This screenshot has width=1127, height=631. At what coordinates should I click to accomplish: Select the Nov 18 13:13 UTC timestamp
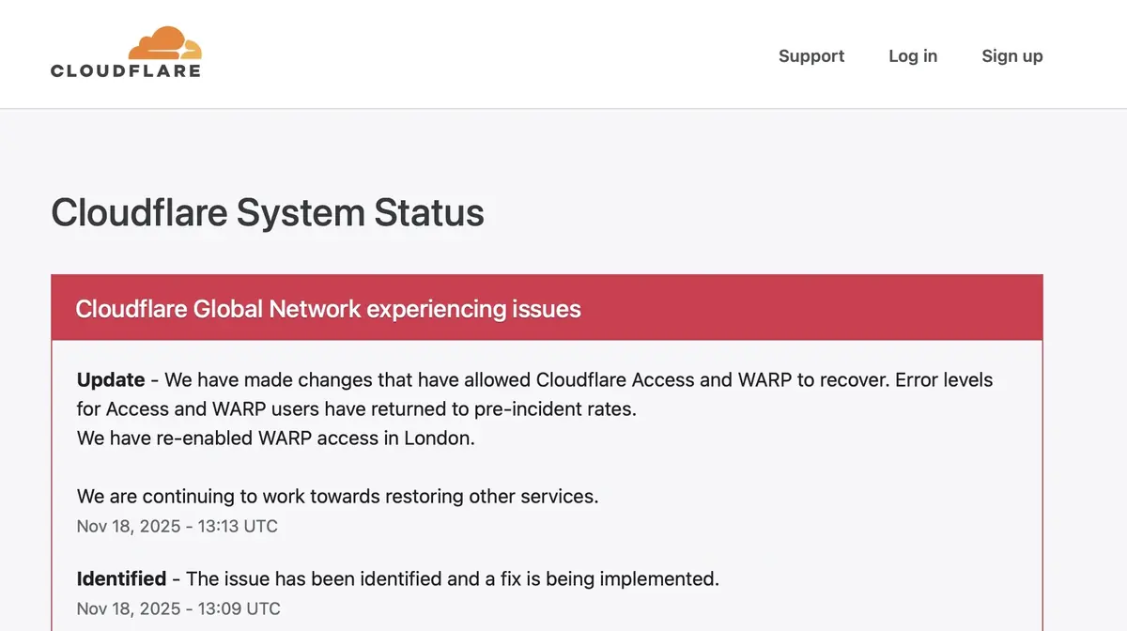tap(177, 527)
